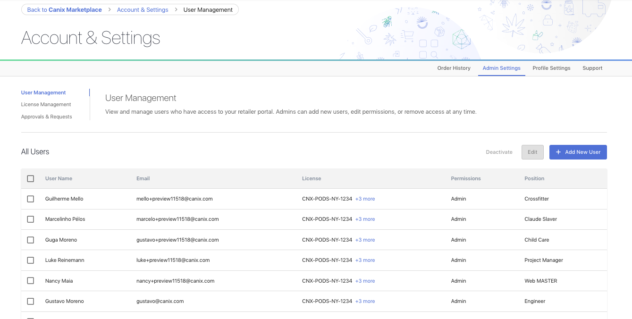Screen dimensions: 632x319
Task: Open the Profile Settings tab
Action: [x=551, y=68]
